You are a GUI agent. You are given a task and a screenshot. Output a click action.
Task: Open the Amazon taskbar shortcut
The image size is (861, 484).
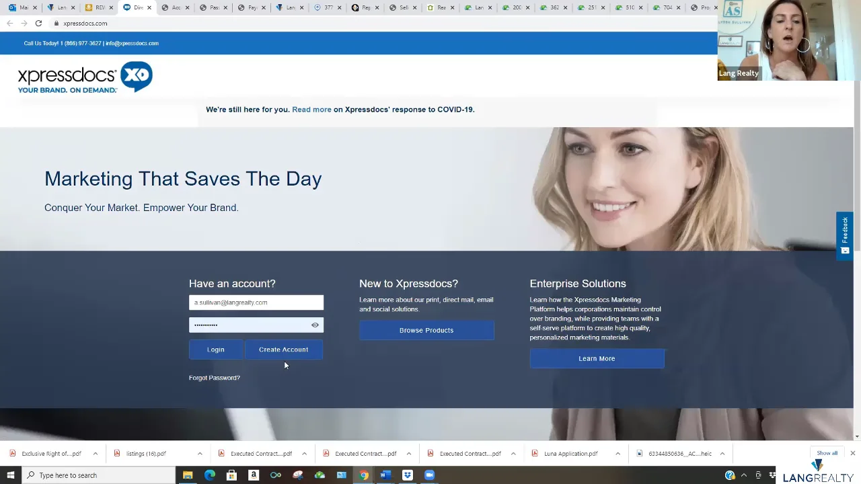pos(254,475)
